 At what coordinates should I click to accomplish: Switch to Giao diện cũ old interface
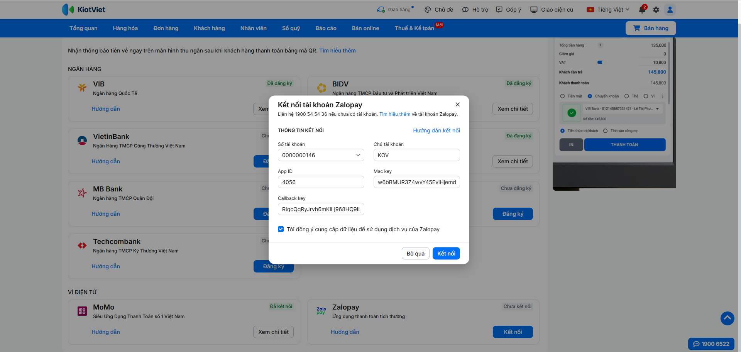click(552, 10)
